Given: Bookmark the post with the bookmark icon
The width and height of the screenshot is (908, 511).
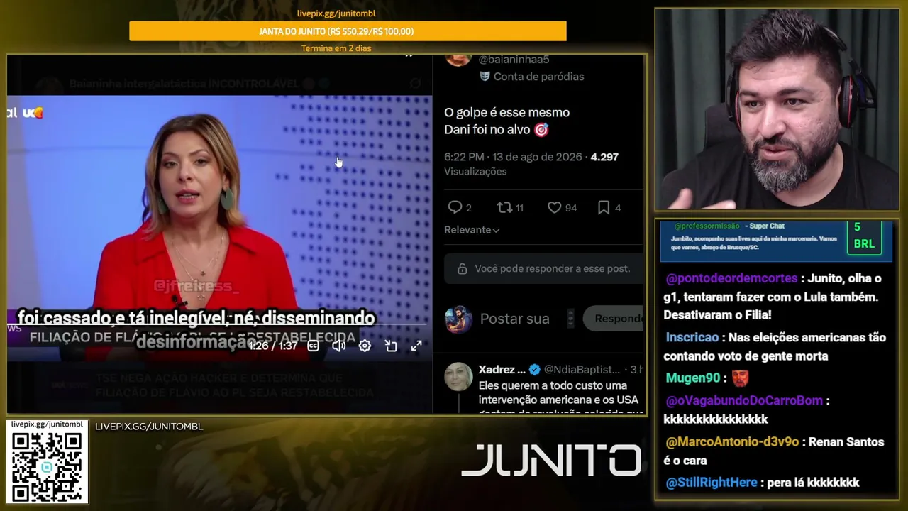Looking at the screenshot, I should (604, 207).
